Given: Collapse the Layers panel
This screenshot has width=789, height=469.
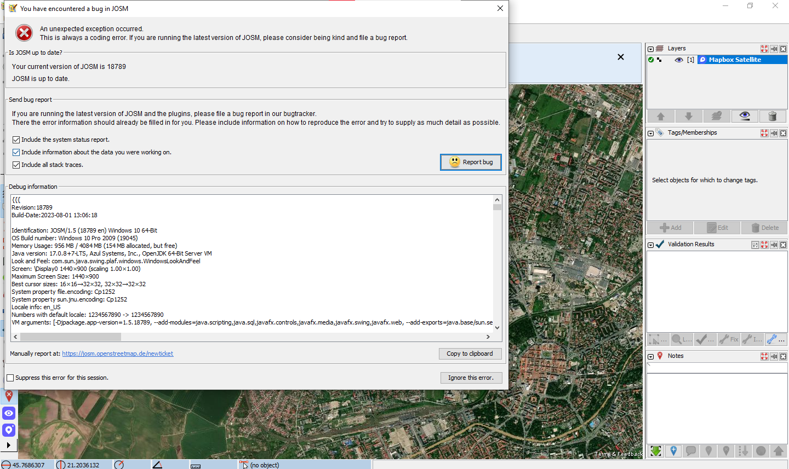Looking at the screenshot, I should (x=651, y=49).
